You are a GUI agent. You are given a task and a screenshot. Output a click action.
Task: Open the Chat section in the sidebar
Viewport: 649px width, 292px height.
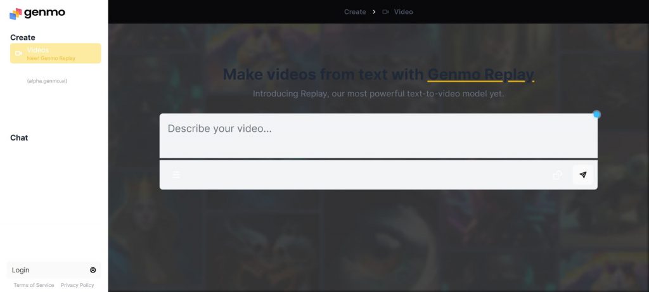pos(19,137)
